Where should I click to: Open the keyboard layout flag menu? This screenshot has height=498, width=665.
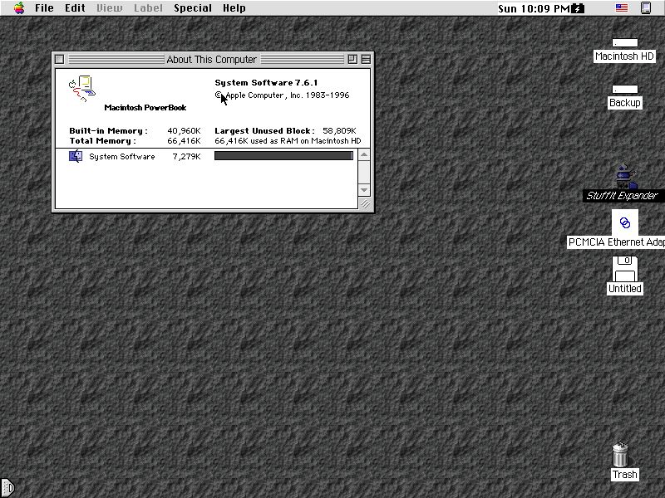621,8
